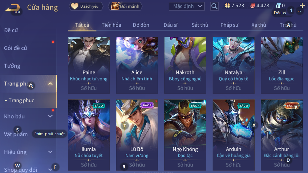Viewport: 308px width, 173px height.
Task: Open Tướng in the sidebar
Action: click(12, 66)
